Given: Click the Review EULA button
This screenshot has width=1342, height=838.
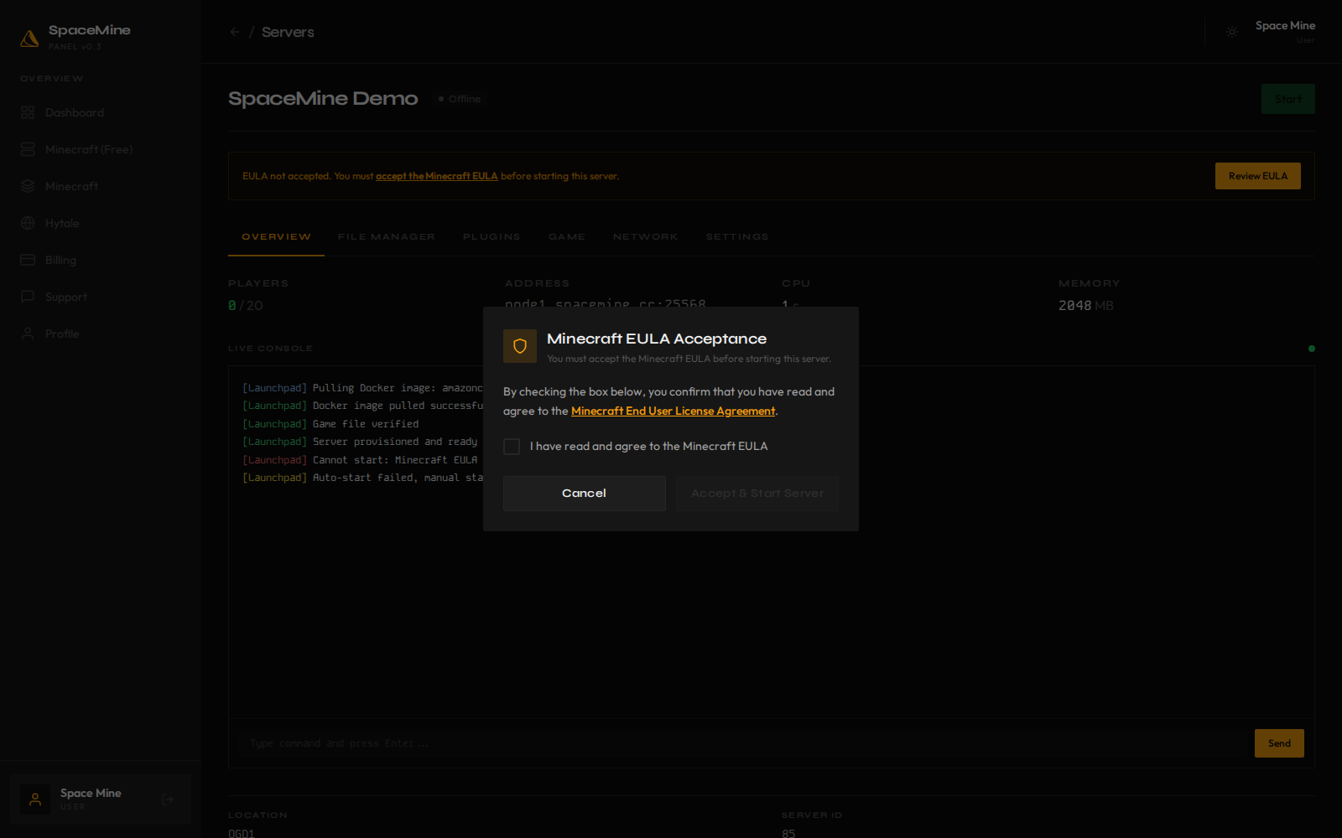Looking at the screenshot, I should coord(1258,176).
